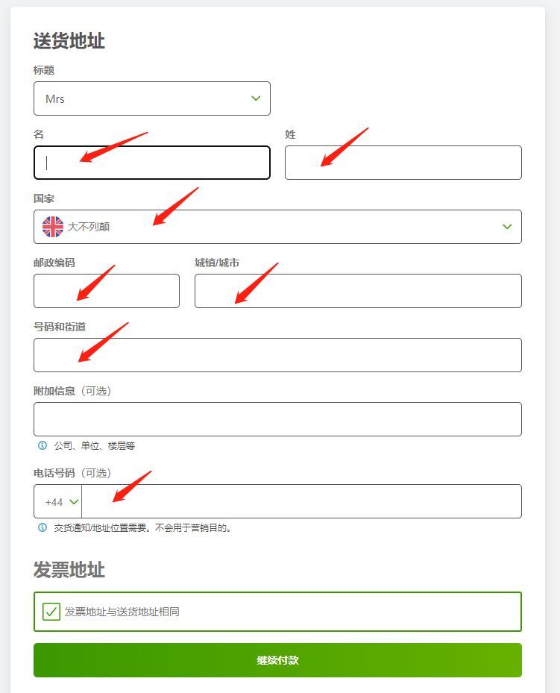The width and height of the screenshot is (560, 693).
Task: Click the green chevron in the 国家 field
Action: point(507,226)
